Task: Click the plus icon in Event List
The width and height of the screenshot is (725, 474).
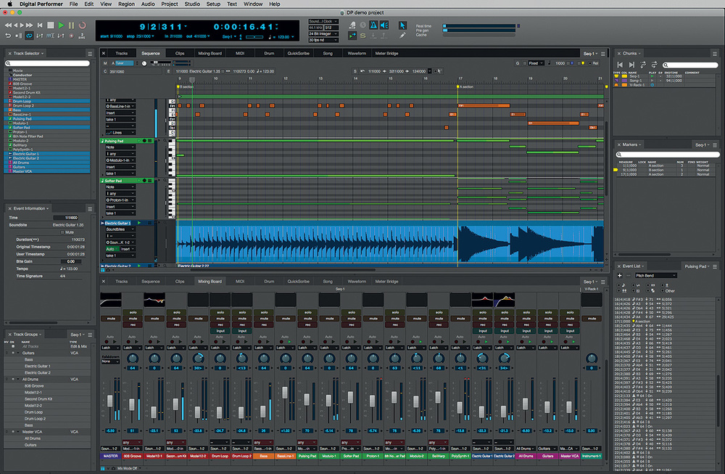Action: (x=620, y=275)
